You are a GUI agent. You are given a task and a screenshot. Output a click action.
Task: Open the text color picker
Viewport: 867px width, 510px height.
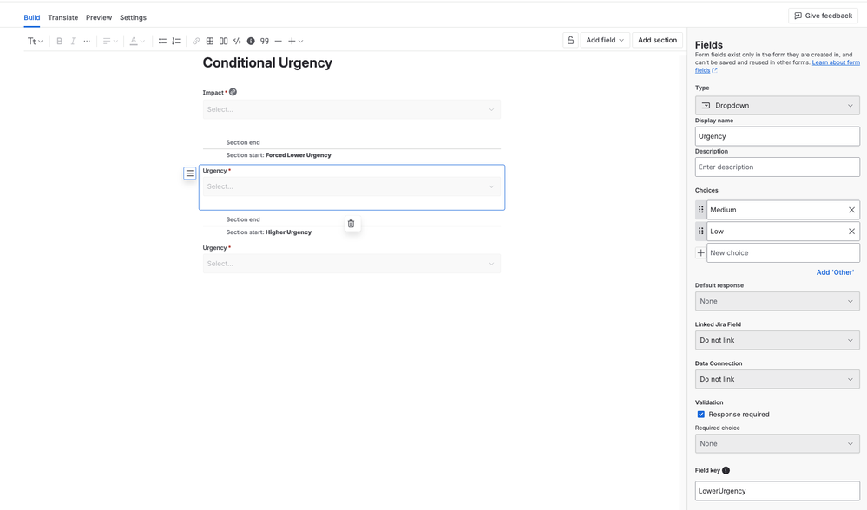(137, 41)
